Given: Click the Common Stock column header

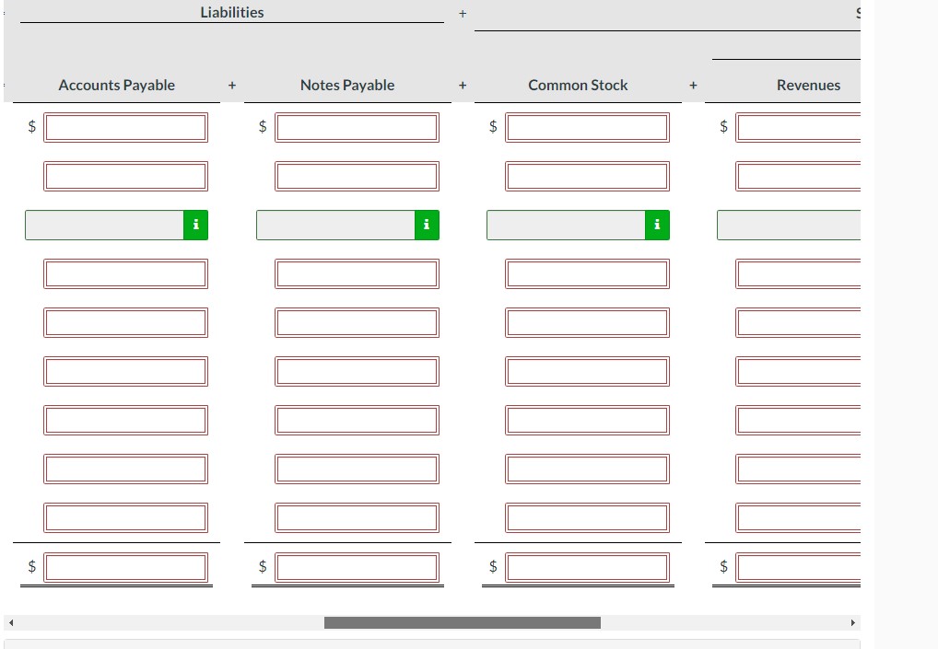Looking at the screenshot, I should [578, 85].
